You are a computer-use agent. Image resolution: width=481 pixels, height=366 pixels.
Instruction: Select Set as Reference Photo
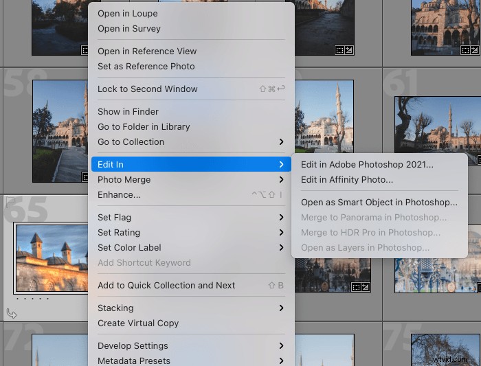tap(191, 66)
